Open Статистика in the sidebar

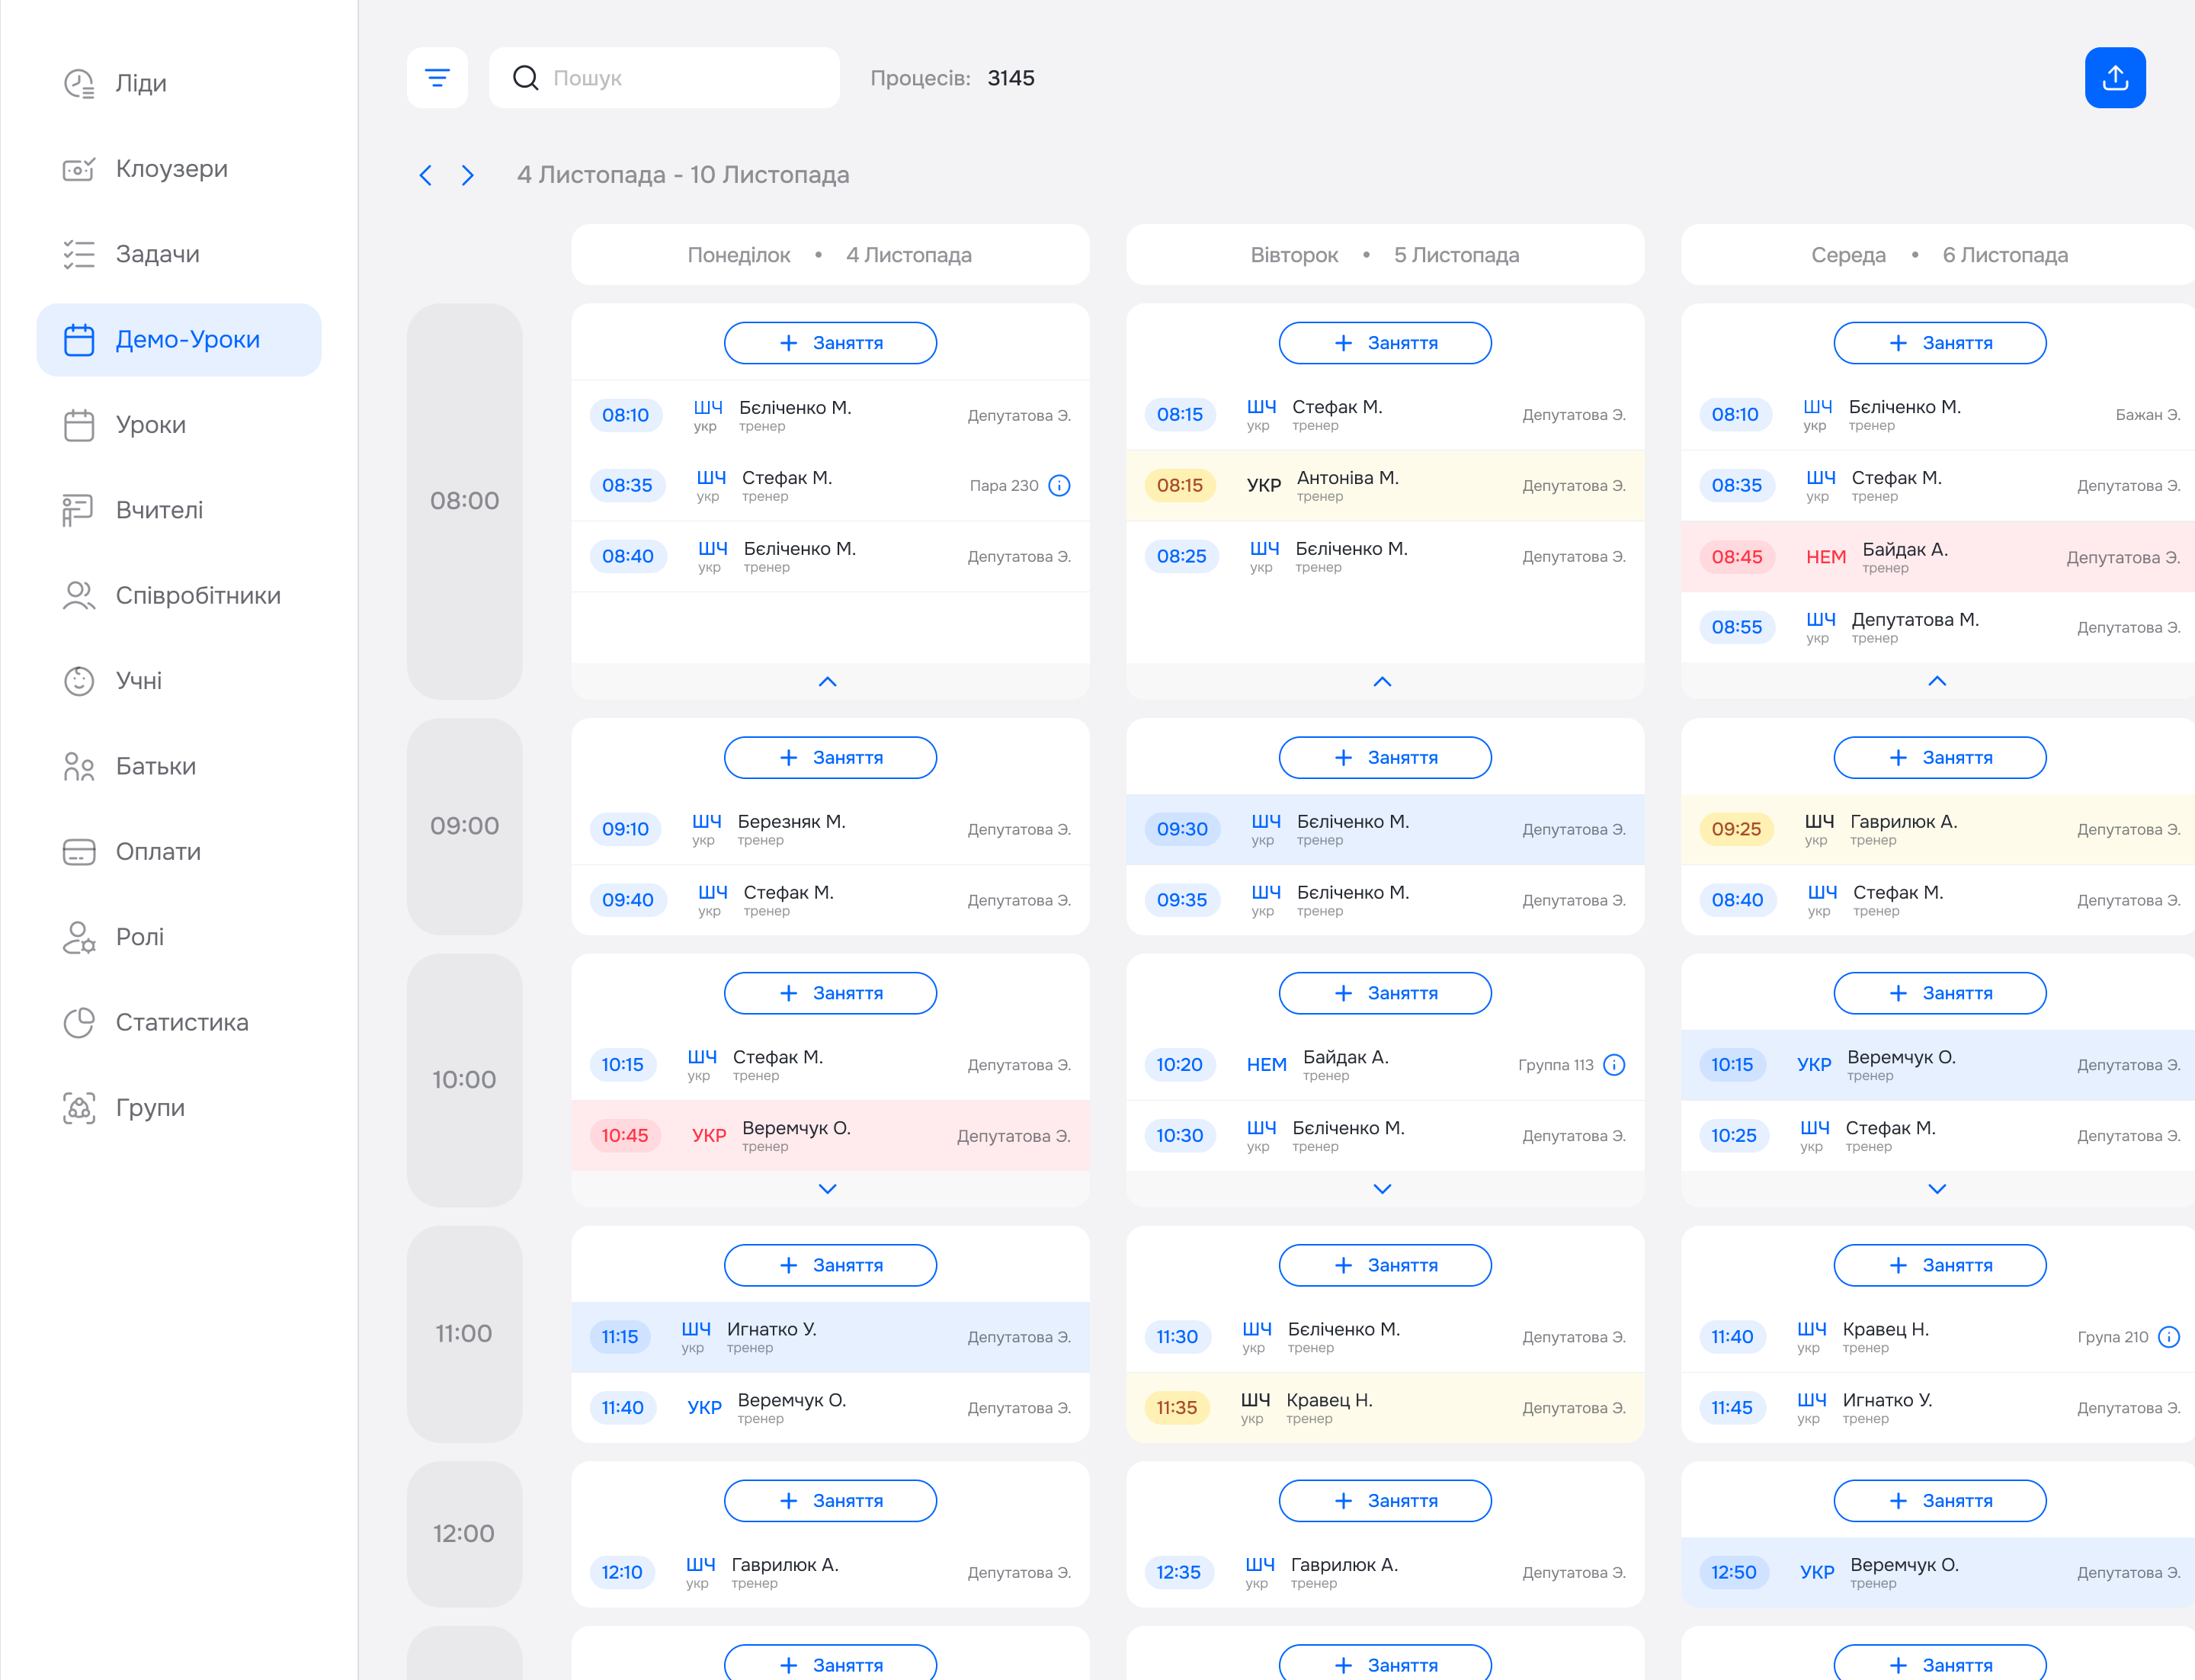pos(181,1022)
